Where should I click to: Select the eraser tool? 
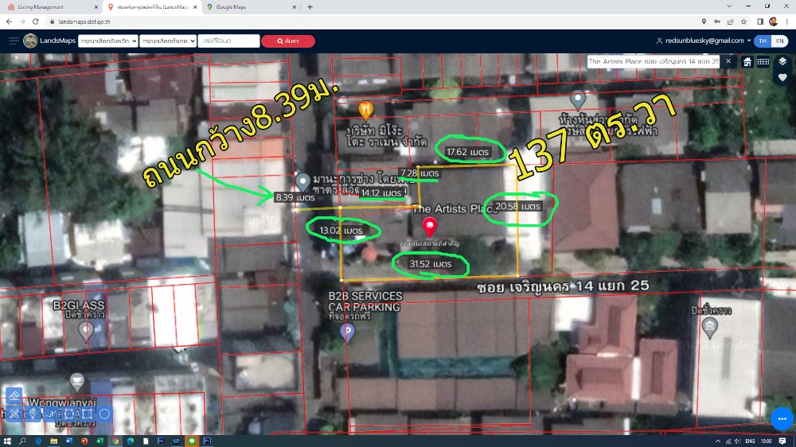click(x=14, y=395)
